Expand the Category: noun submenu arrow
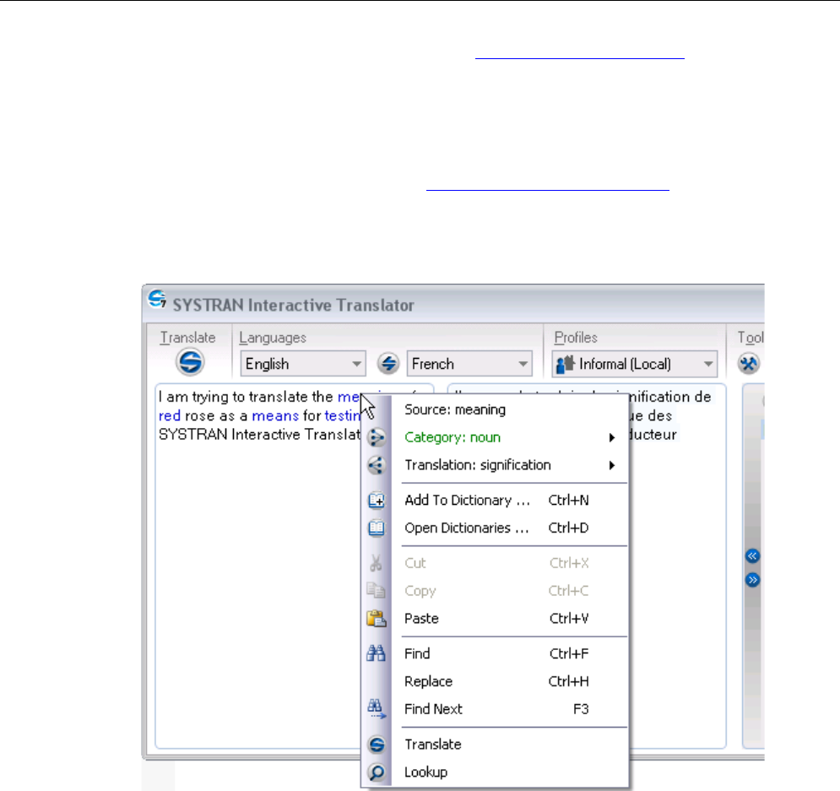The width and height of the screenshot is (840, 791). [x=612, y=437]
